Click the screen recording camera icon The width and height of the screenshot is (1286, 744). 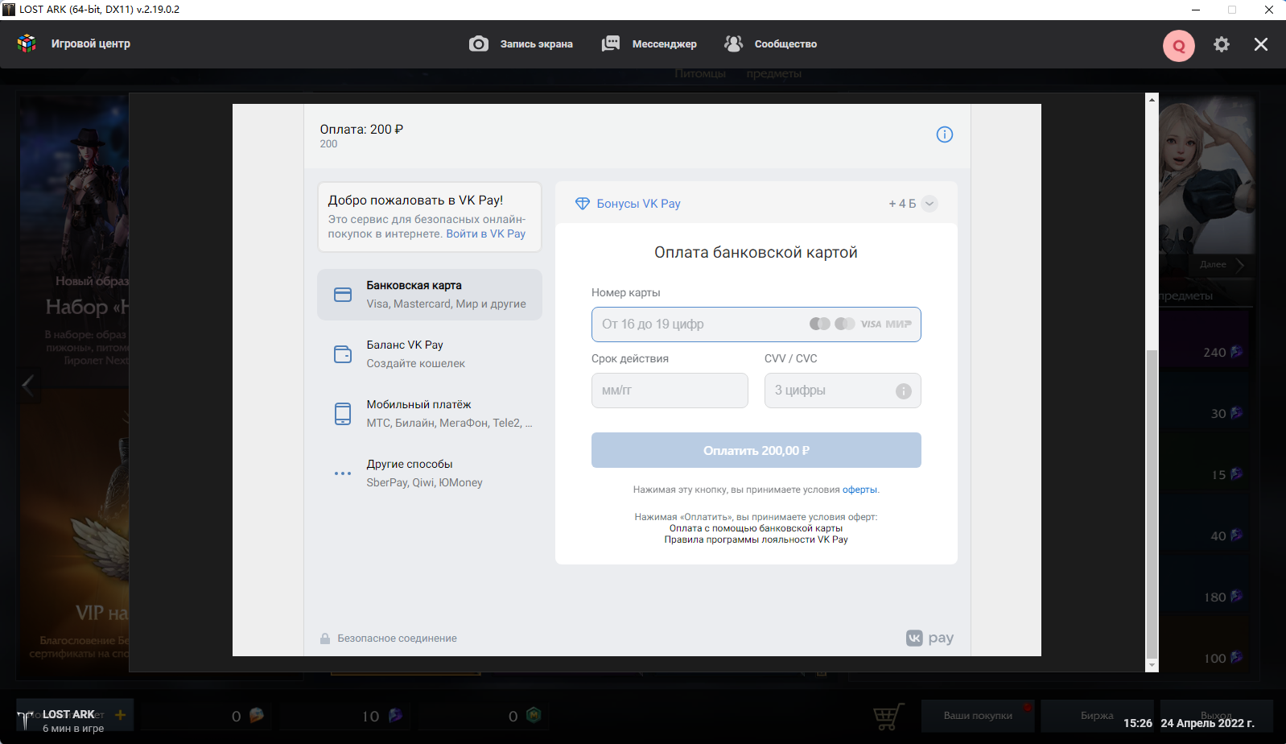(479, 43)
